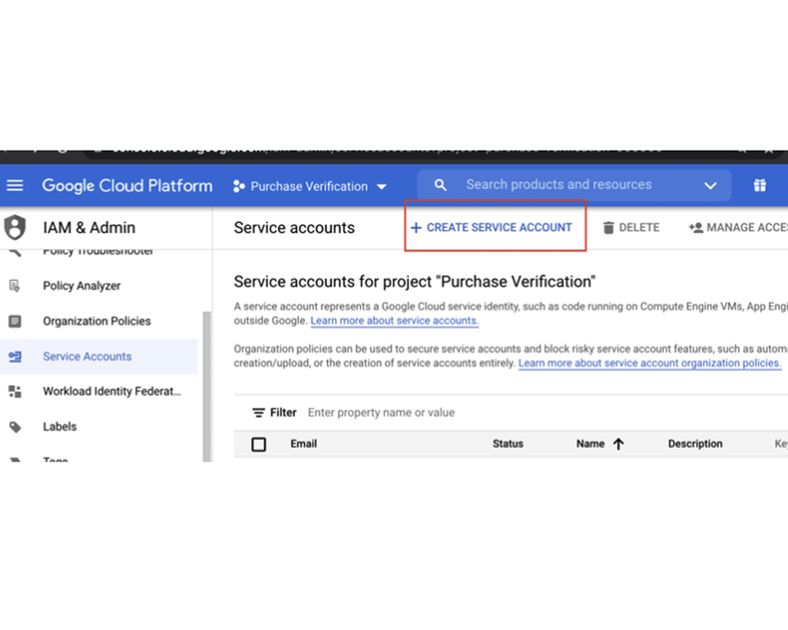The height and width of the screenshot is (630, 788).
Task: Click the trash can delete icon
Action: (608, 228)
